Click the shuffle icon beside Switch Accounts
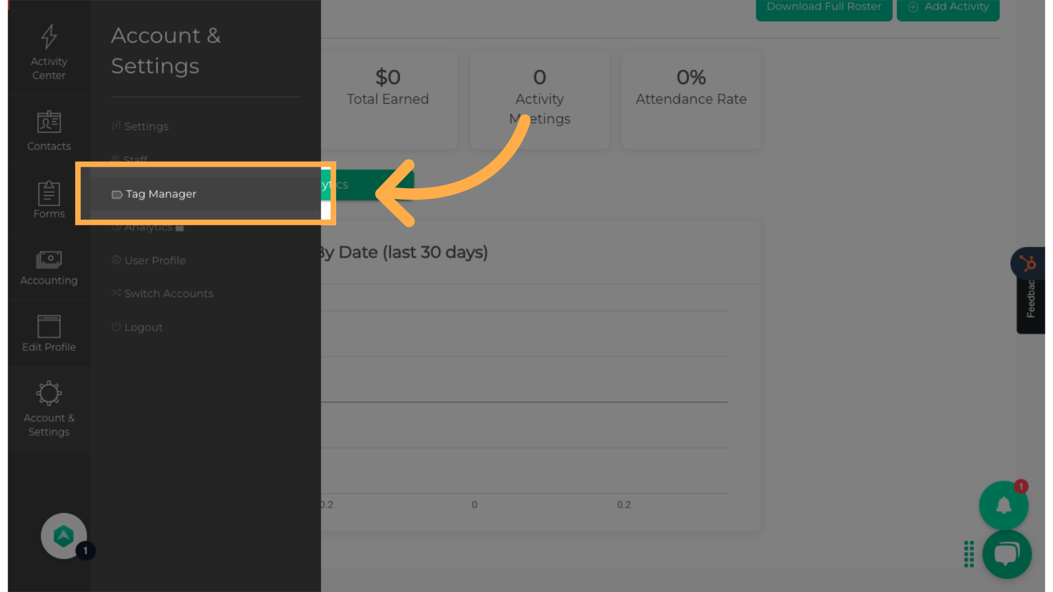Screen dimensions: 1053x592 click(116, 293)
